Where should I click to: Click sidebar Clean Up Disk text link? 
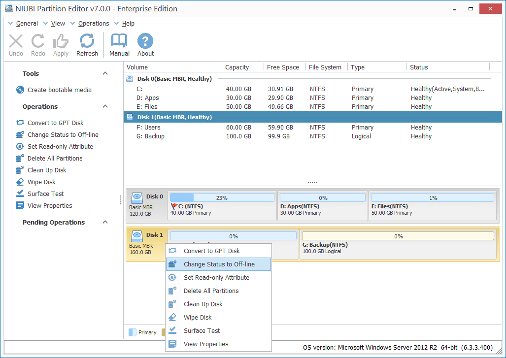(x=47, y=170)
